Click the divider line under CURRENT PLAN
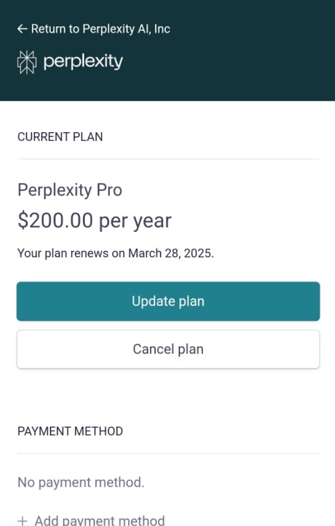 click(x=168, y=159)
